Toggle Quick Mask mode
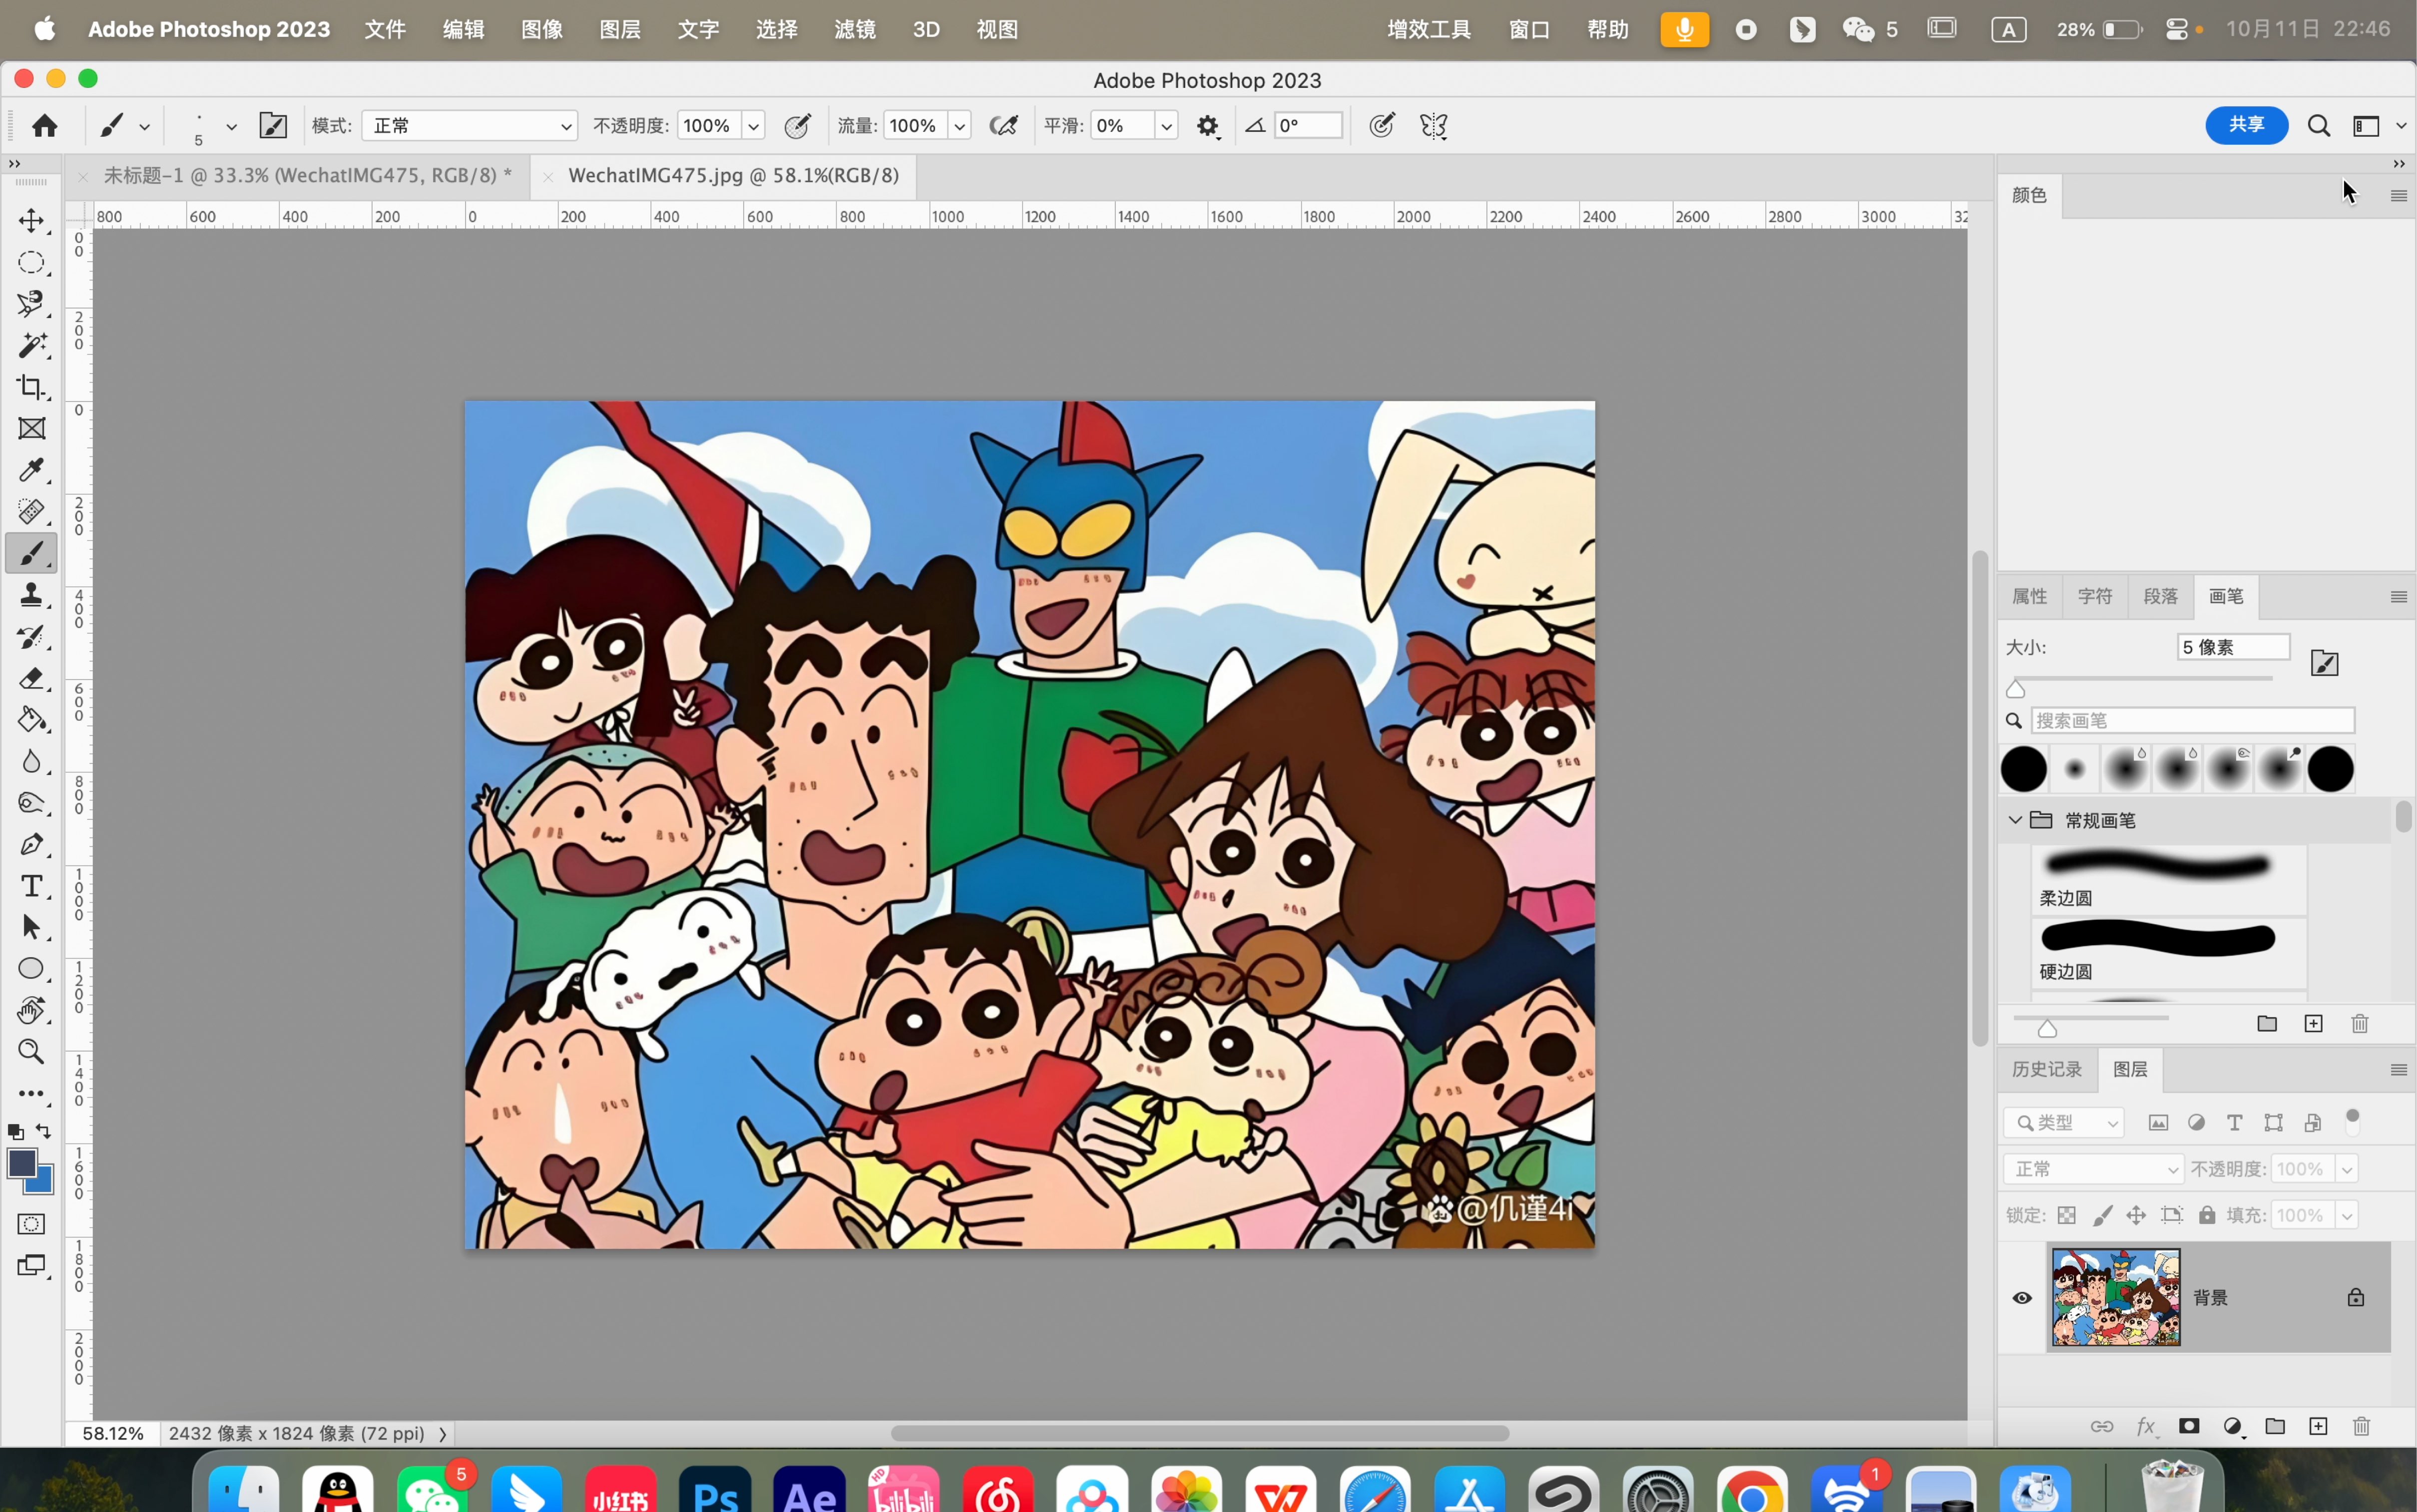This screenshot has height=1512, width=2417. 31,1224
